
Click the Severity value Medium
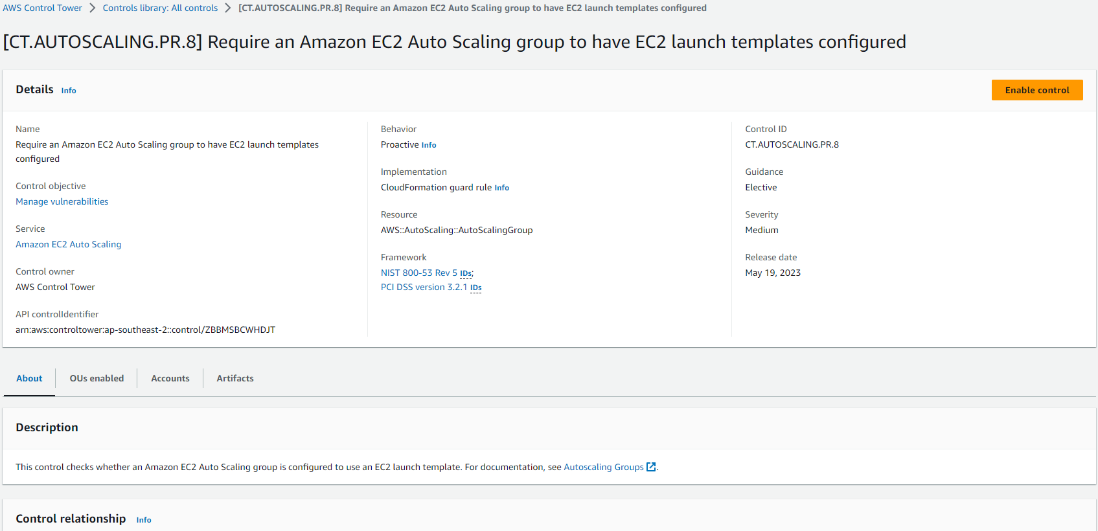(x=762, y=230)
